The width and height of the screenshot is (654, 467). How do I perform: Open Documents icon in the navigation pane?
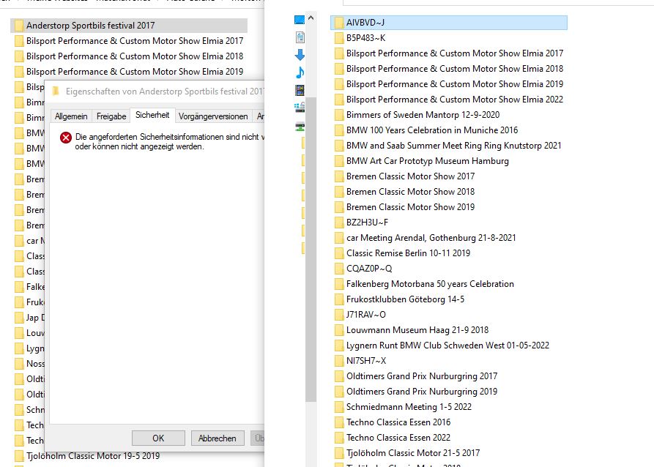click(x=300, y=37)
